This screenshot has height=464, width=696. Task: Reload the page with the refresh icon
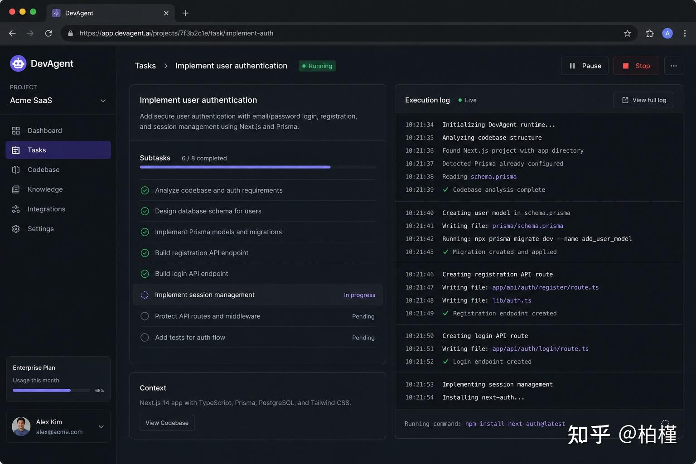pos(48,33)
